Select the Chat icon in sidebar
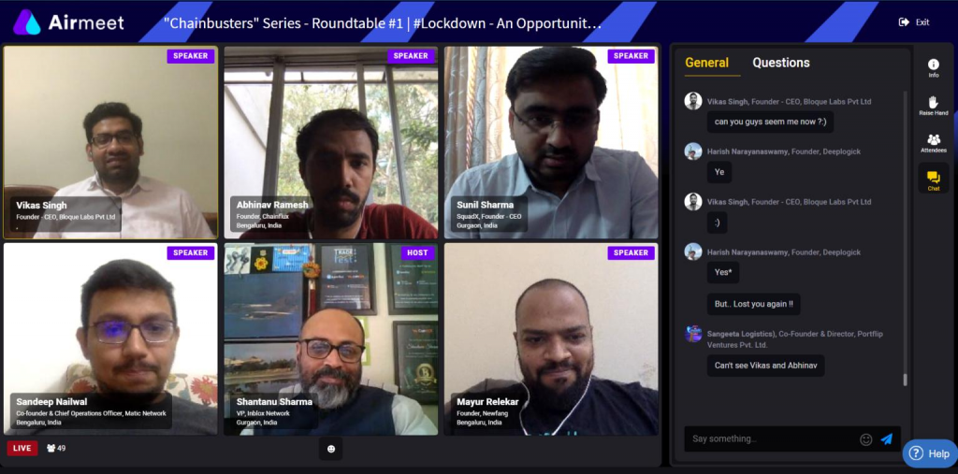This screenshot has width=958, height=474. pos(933,180)
